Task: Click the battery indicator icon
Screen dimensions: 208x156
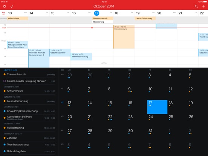Action: (205, 2)
